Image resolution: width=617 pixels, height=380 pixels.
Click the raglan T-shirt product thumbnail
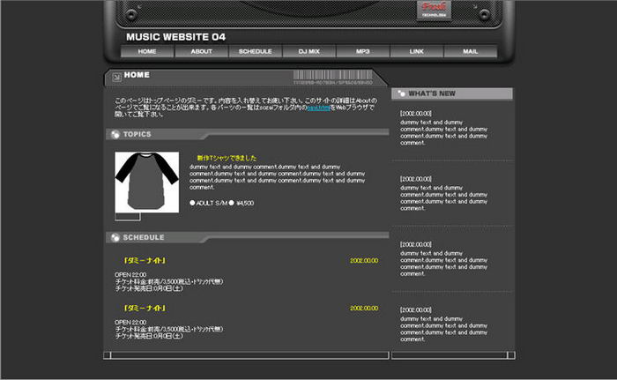(146, 182)
